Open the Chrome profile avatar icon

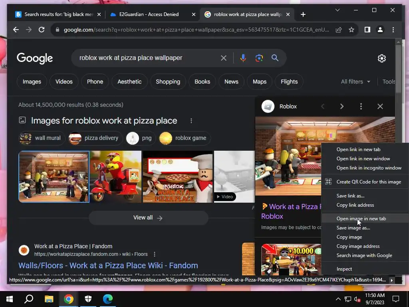(x=380, y=30)
